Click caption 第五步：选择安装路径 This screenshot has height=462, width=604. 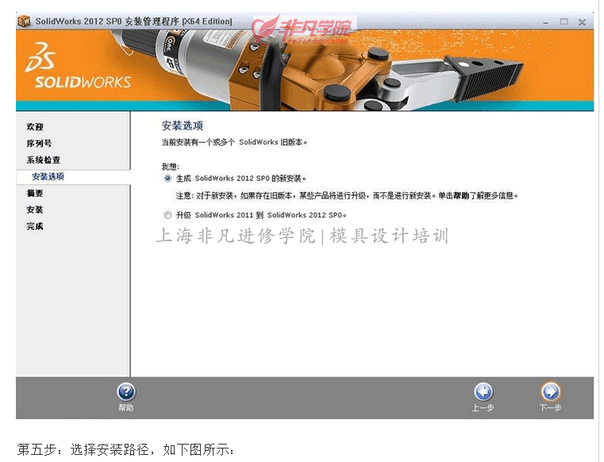click(x=125, y=449)
